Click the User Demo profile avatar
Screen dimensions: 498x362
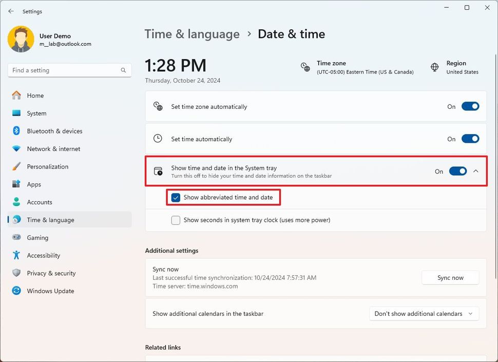pos(21,39)
